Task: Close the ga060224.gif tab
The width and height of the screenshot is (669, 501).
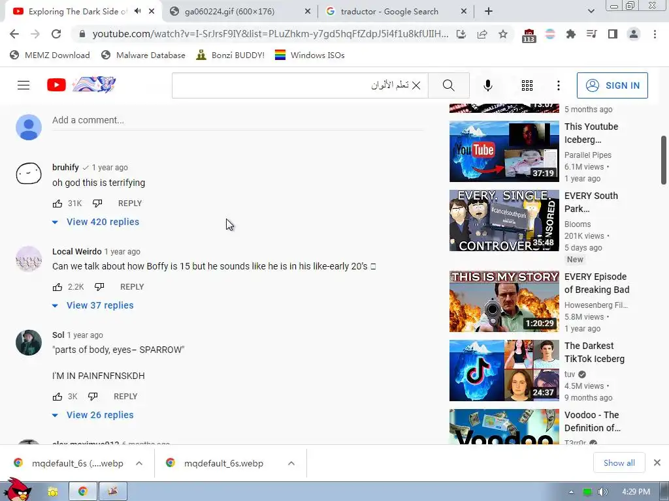Action: click(308, 12)
